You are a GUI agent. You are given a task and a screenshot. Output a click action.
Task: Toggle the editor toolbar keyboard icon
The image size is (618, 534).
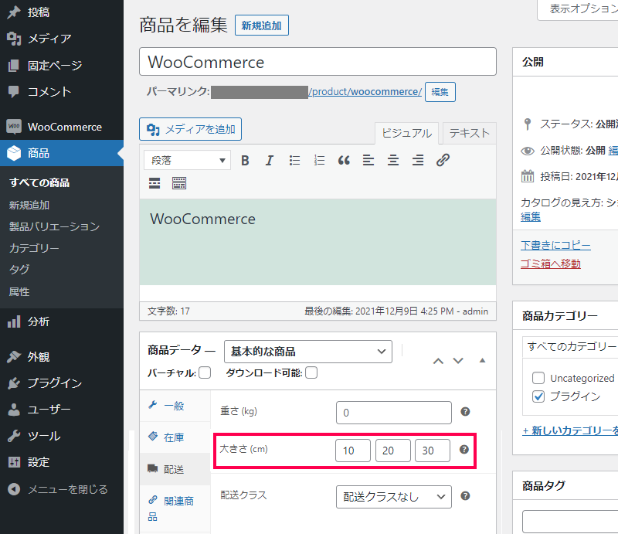pyautogui.click(x=179, y=183)
